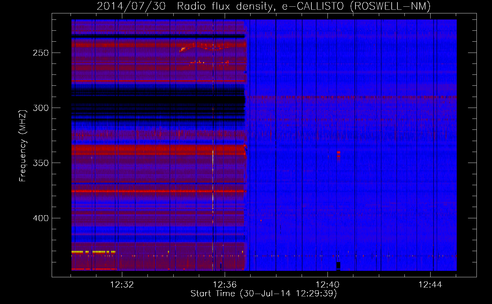This screenshot has height=304, width=492.
Task: Click the 12:36 time tick label
Action: [225, 285]
